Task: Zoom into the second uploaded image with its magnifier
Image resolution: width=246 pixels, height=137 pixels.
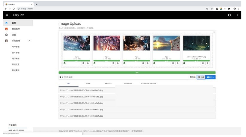Action: point(118,63)
